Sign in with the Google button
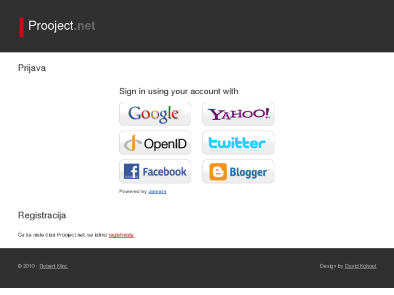Image resolution: width=394 pixels, height=295 pixels. point(155,114)
